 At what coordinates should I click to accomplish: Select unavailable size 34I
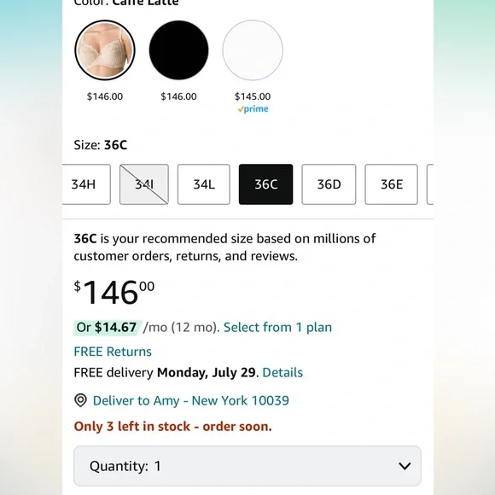click(144, 184)
